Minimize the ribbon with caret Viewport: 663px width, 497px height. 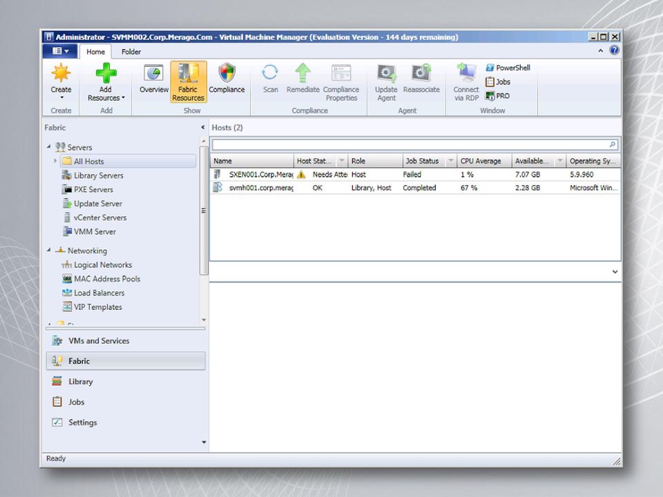pyautogui.click(x=600, y=50)
